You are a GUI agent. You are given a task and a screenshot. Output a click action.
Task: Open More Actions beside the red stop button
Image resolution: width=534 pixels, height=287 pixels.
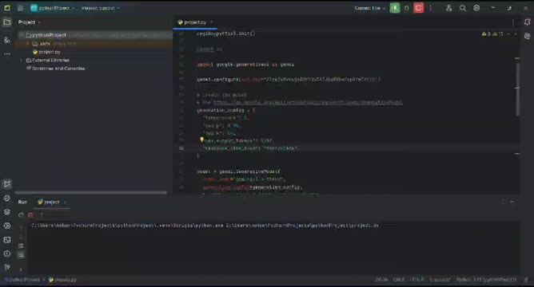[x=430, y=8]
